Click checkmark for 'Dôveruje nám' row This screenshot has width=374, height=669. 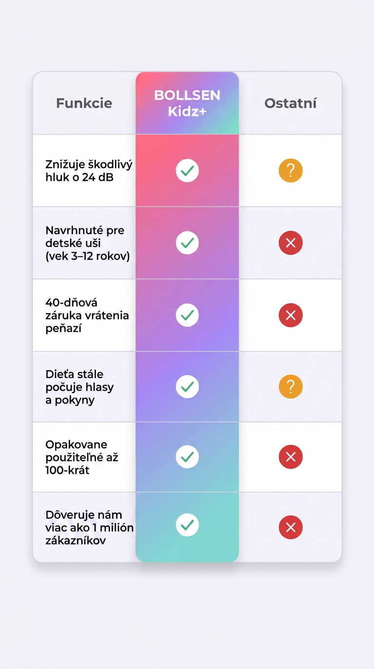click(x=187, y=525)
